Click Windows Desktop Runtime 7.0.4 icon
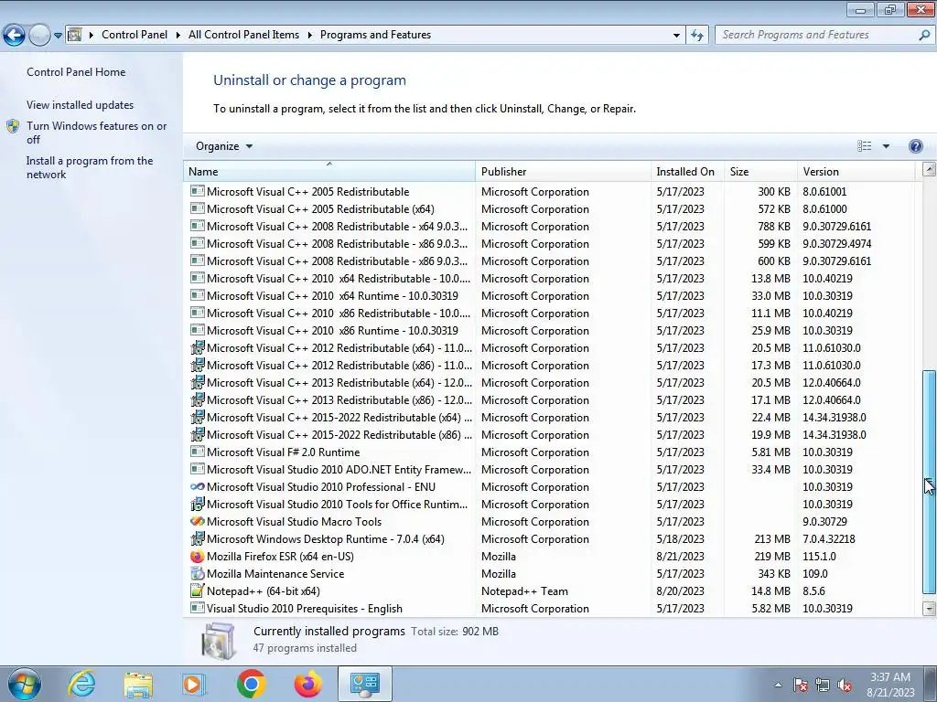The image size is (937, 702). 198,538
